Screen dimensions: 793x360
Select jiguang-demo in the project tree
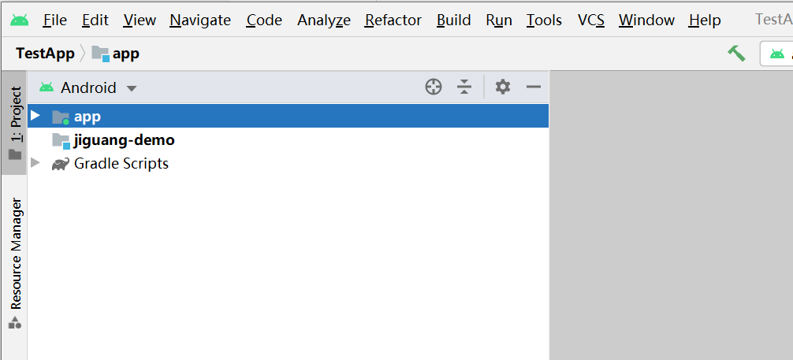[124, 140]
